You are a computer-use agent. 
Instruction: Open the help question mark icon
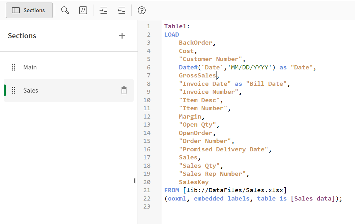(x=142, y=10)
